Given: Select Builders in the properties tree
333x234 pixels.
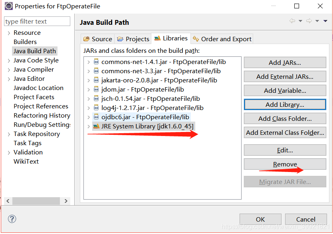Looking at the screenshot, I should pos(25,42).
